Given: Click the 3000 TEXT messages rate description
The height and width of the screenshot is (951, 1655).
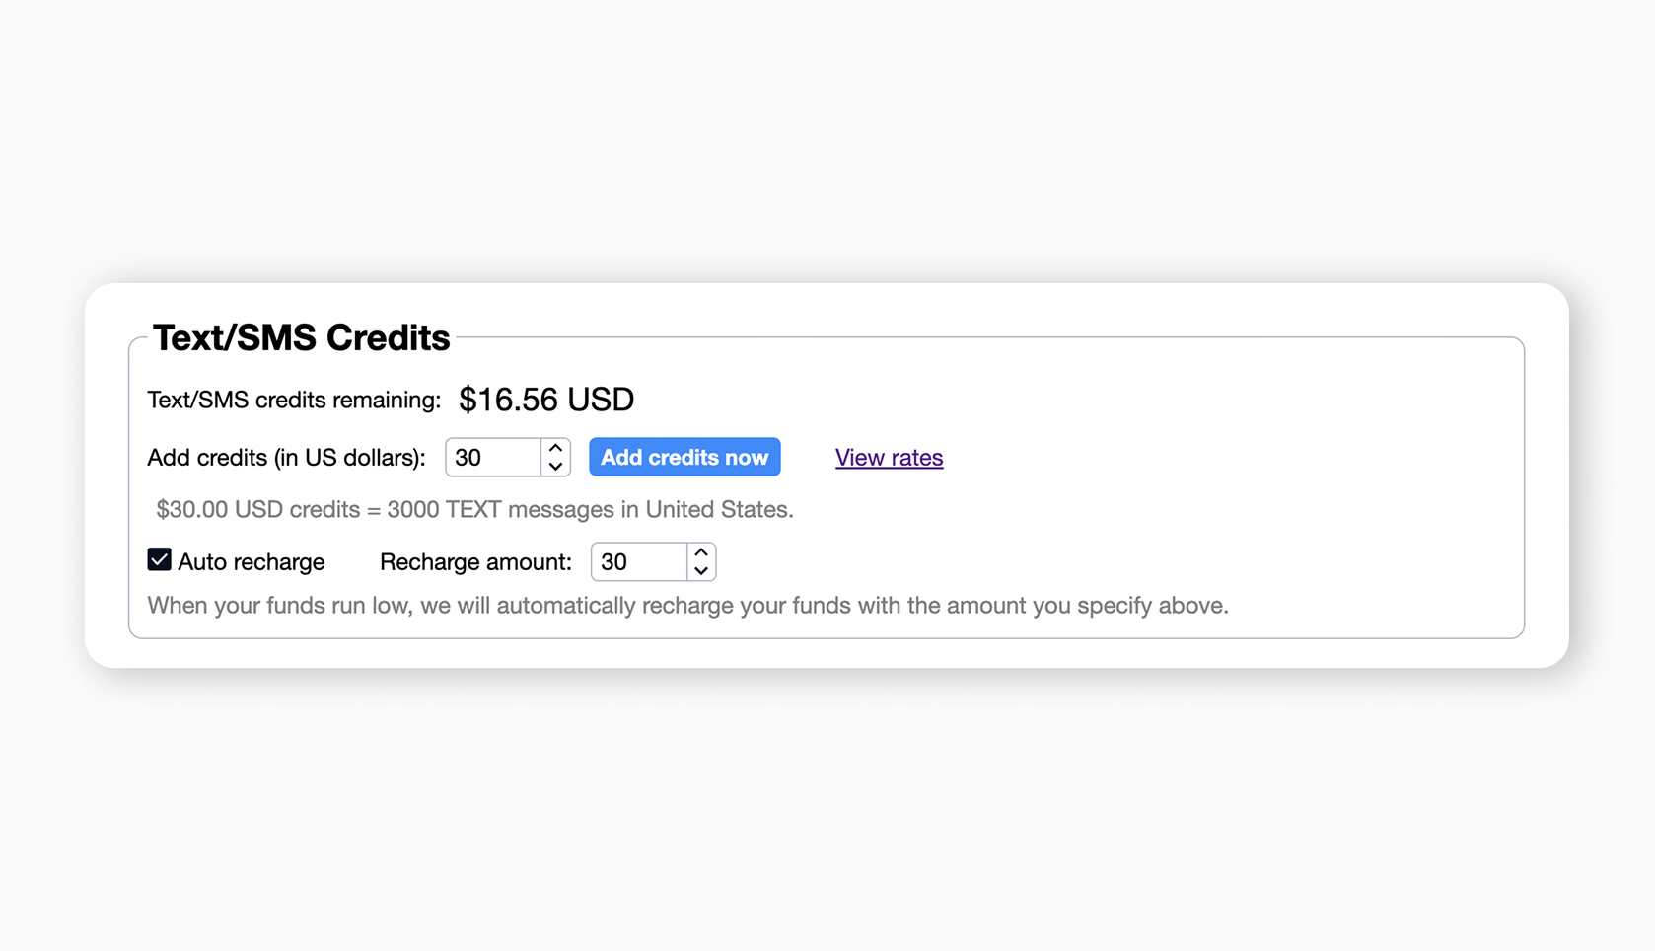Looking at the screenshot, I should click(x=473, y=509).
